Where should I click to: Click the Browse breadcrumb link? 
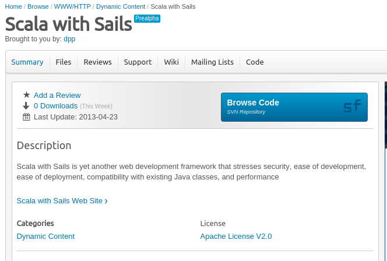38,6
